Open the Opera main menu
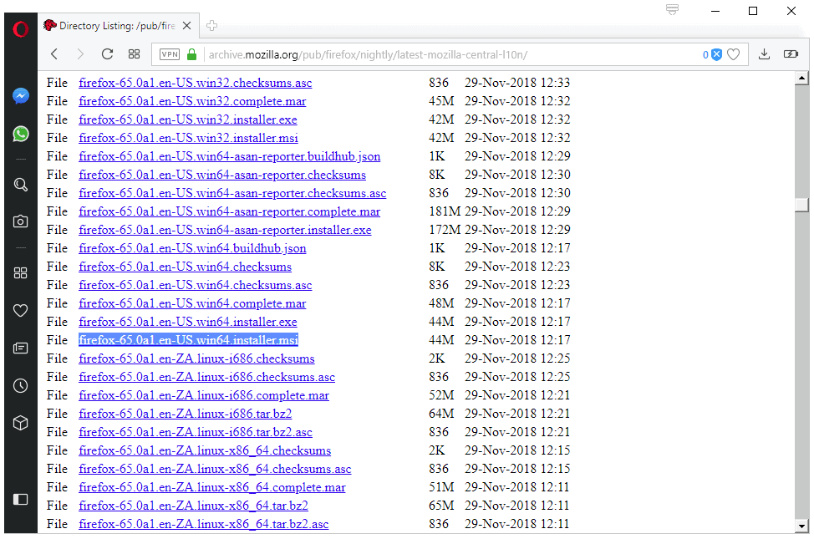The width and height of the screenshot is (814, 539). click(x=21, y=28)
